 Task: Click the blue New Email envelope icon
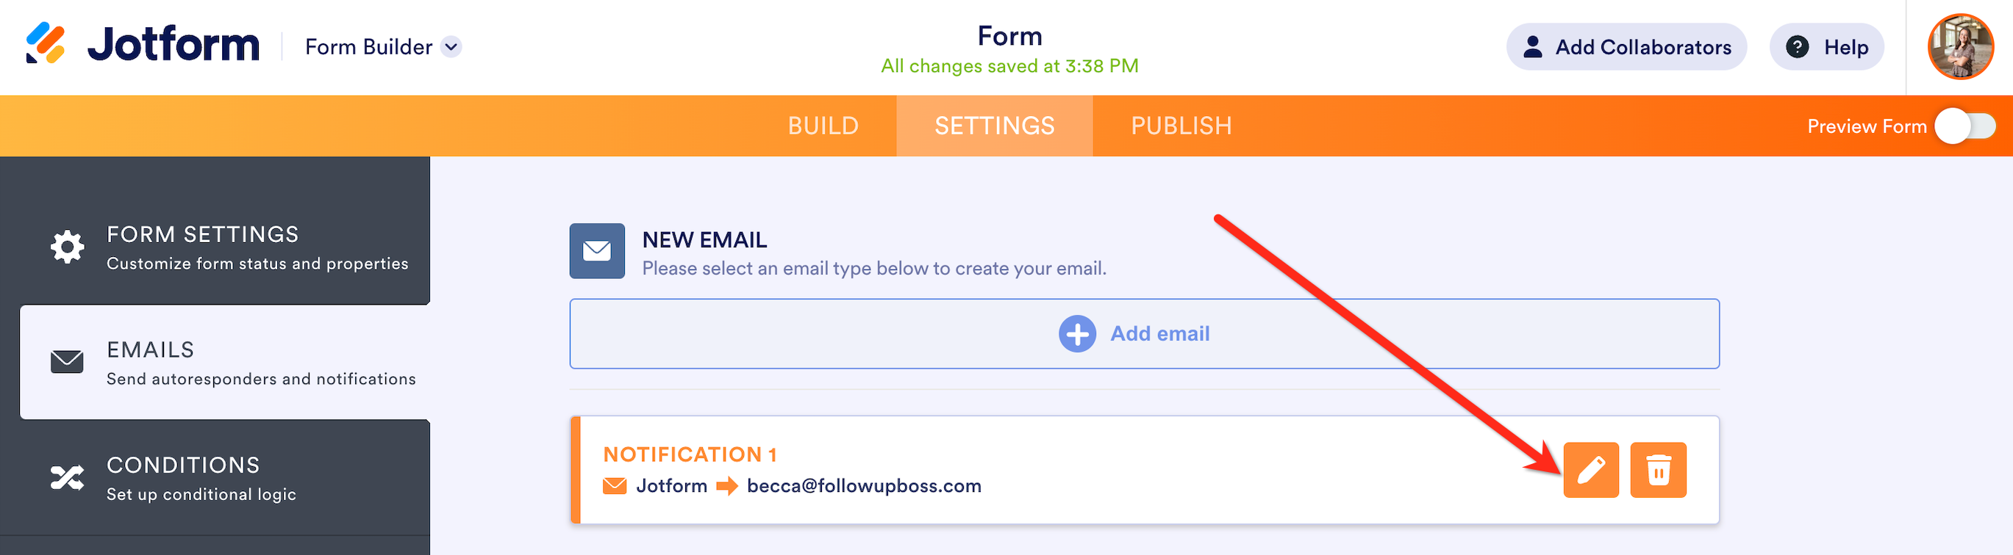point(597,250)
